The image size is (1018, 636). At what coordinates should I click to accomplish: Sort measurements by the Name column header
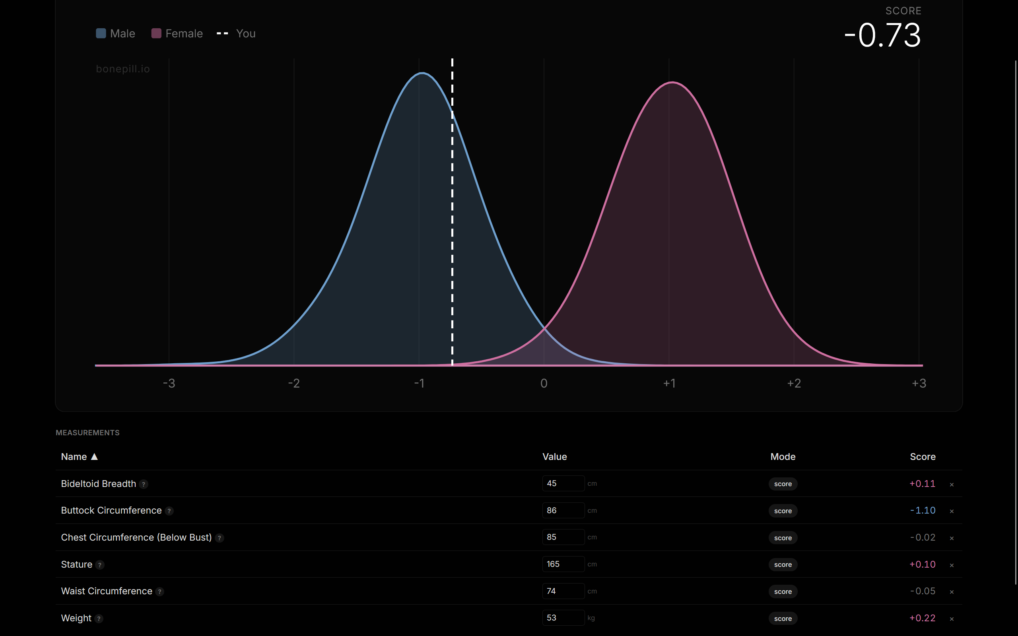74,457
